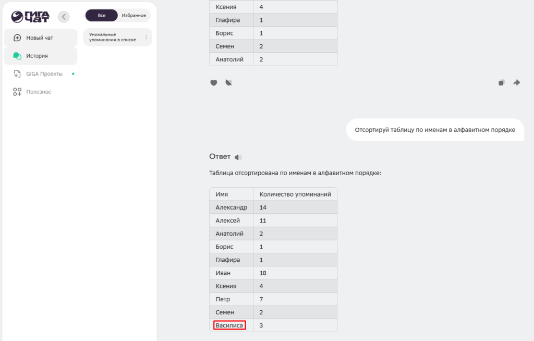Open the История section
Image resolution: width=534 pixels, height=341 pixels.
tap(37, 56)
